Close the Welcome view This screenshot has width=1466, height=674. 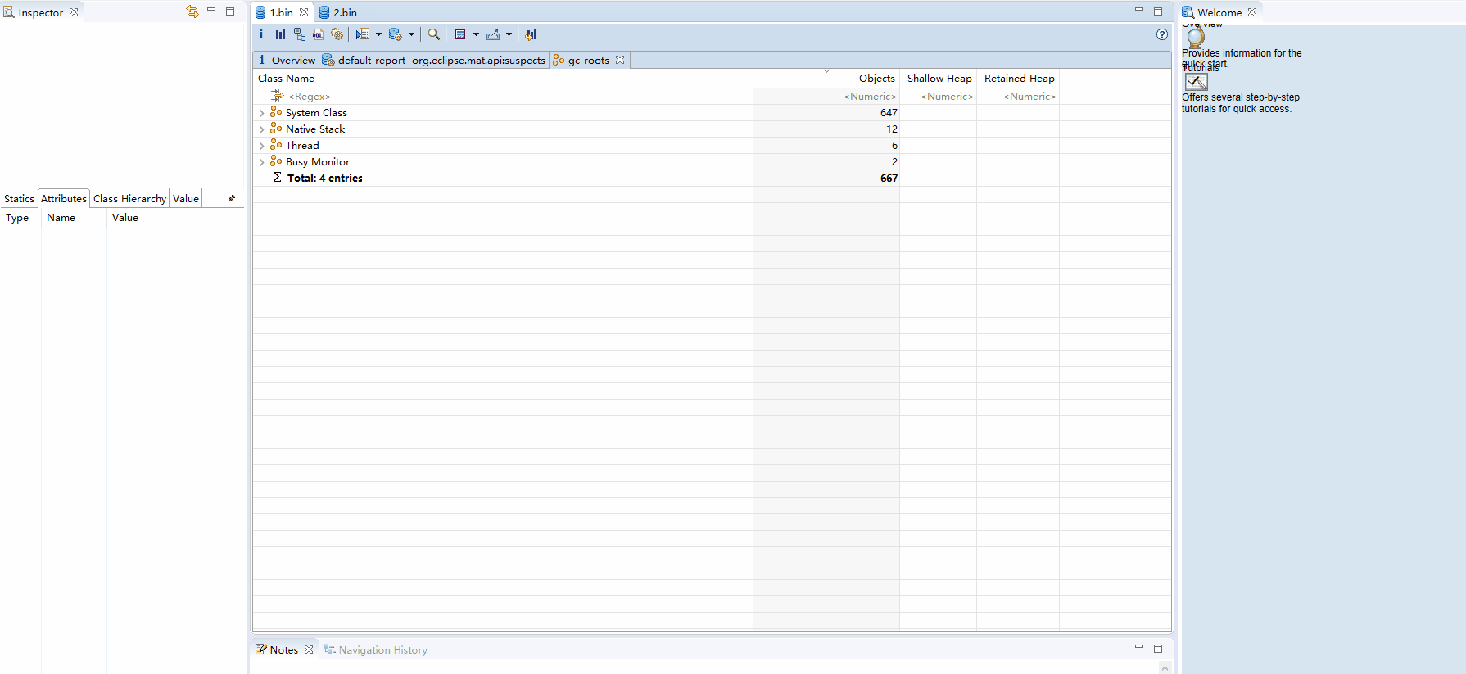coord(1252,12)
